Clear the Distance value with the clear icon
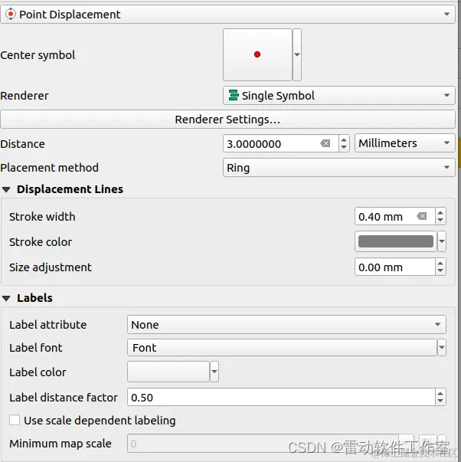Screen dimensions: 461x462 coord(325,143)
